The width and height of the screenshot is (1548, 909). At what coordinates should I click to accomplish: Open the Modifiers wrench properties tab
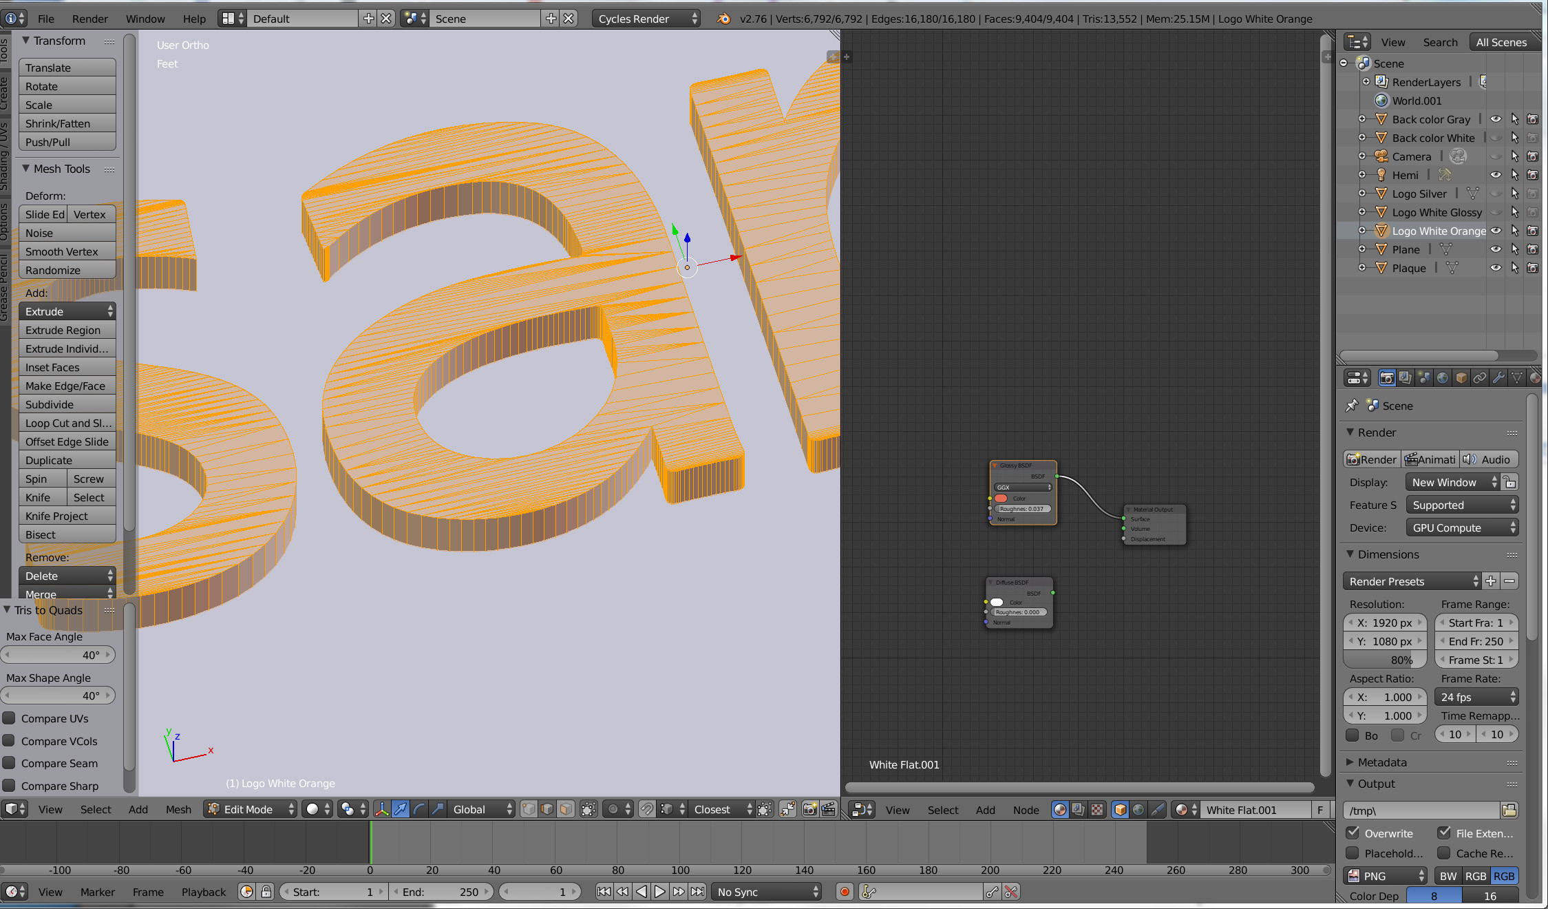click(1498, 378)
